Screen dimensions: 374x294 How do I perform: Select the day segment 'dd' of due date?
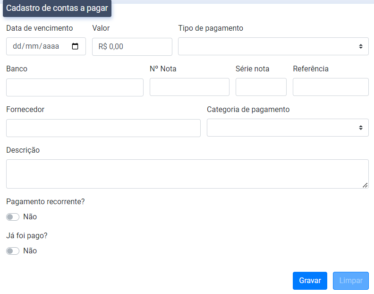17,46
